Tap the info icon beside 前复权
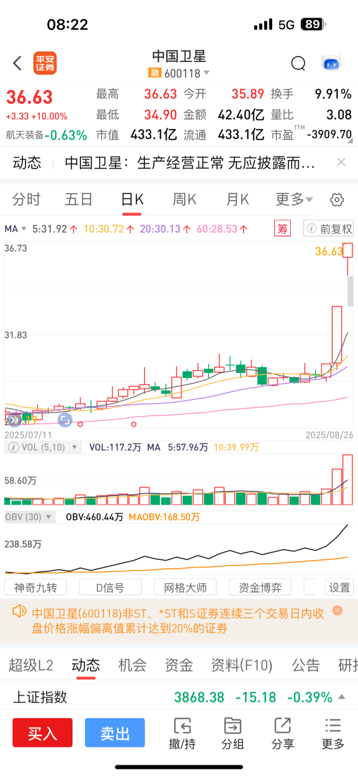The width and height of the screenshot is (358, 776). (x=312, y=228)
